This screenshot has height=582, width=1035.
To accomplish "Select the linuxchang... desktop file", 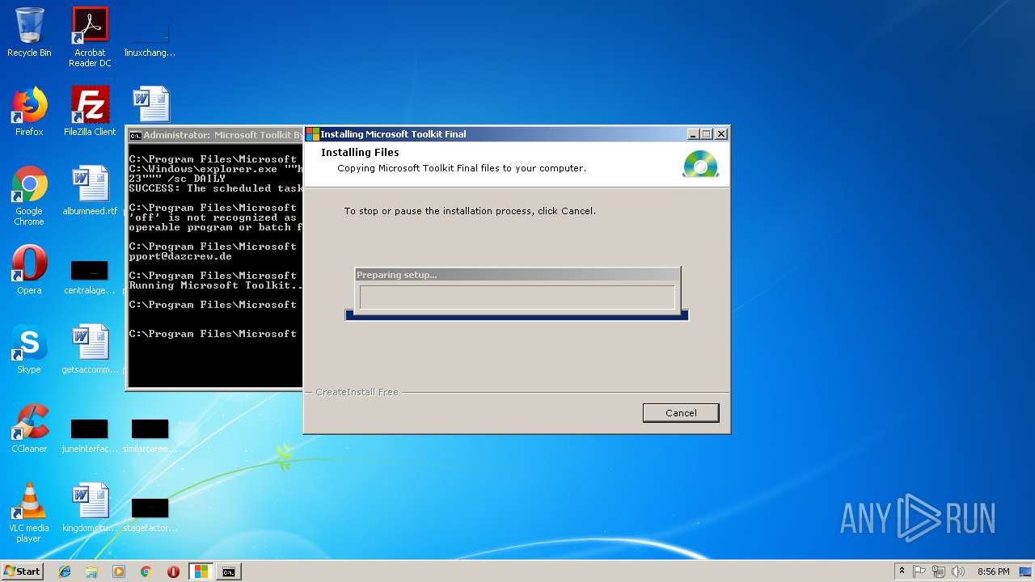I will pos(150,37).
